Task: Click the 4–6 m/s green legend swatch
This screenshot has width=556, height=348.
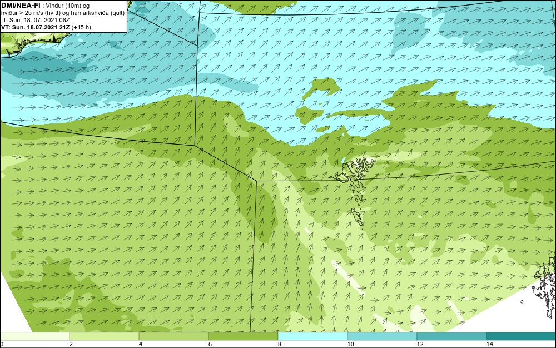Action: (x=173, y=336)
